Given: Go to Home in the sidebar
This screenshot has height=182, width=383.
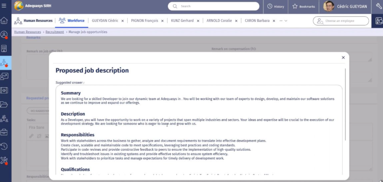Looking at the screenshot, I should pos(4,21).
